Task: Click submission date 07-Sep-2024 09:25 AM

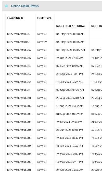Action: click(x=70, y=90)
